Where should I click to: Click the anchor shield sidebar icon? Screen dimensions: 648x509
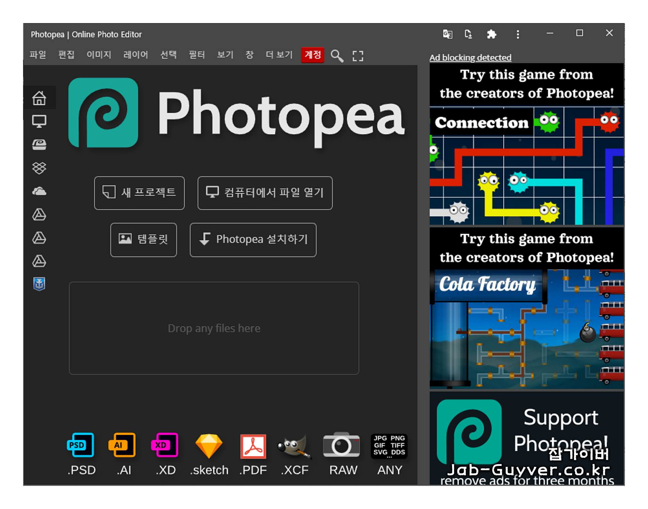tap(39, 284)
